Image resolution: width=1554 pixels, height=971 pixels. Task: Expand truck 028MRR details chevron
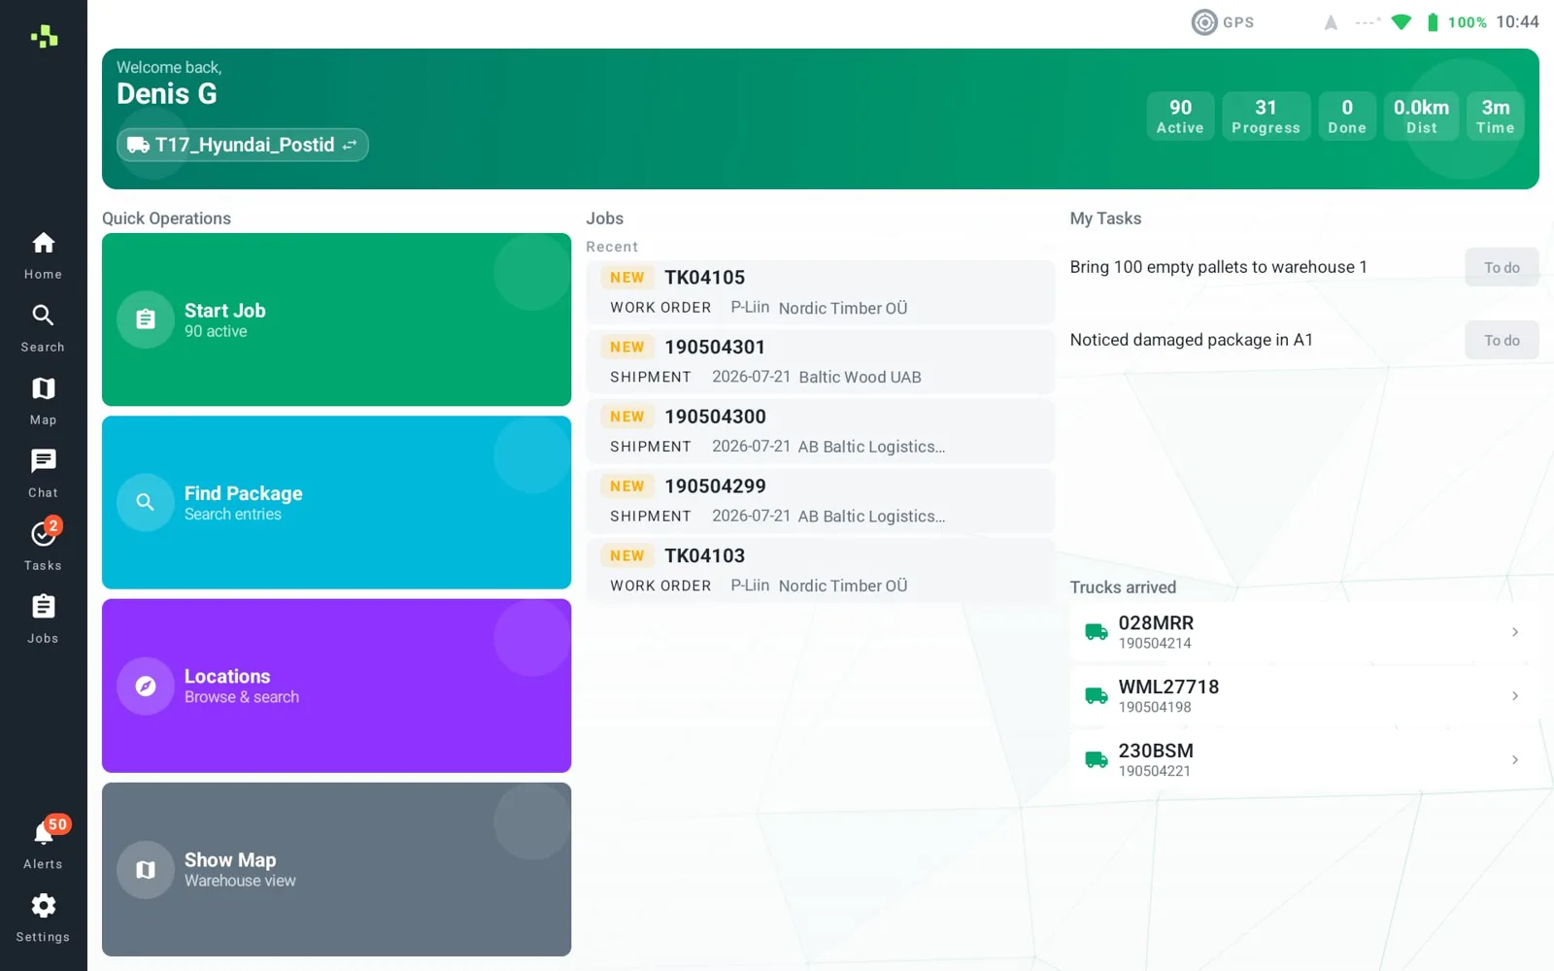click(1515, 632)
